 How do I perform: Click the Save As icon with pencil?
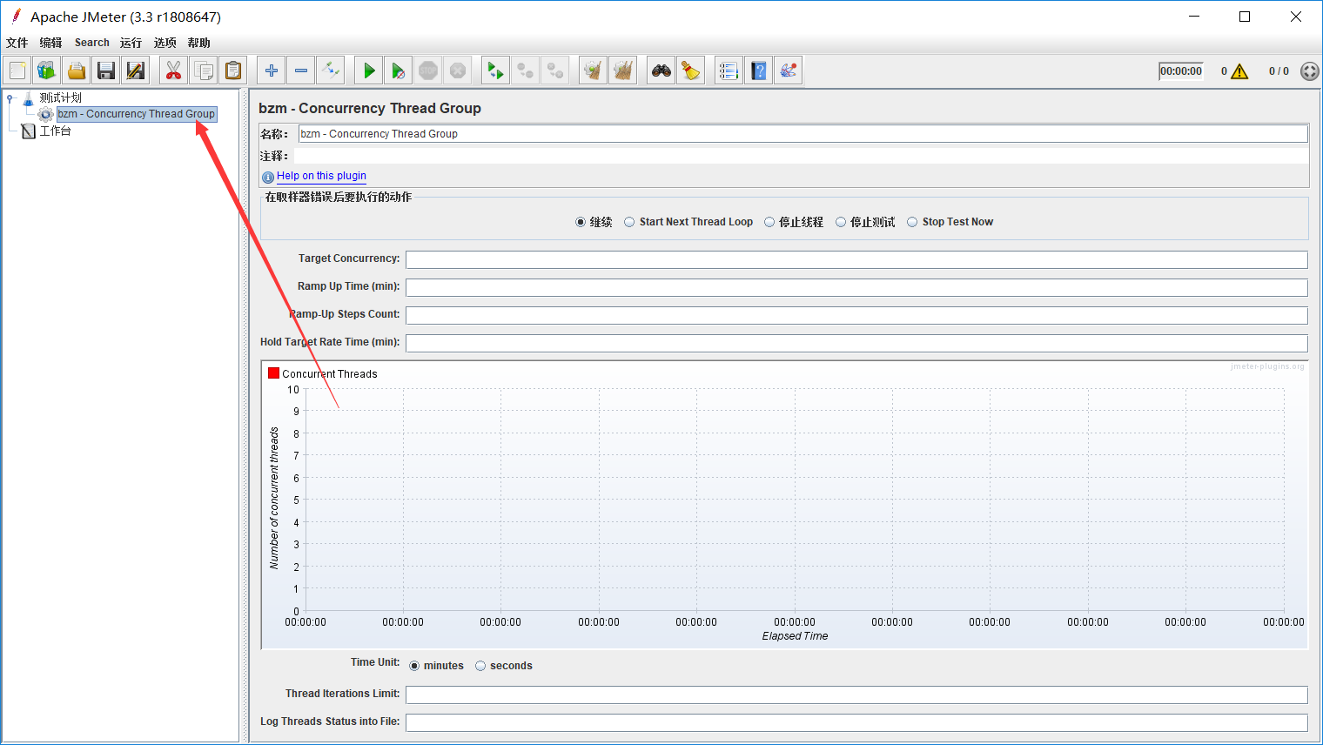coord(136,70)
